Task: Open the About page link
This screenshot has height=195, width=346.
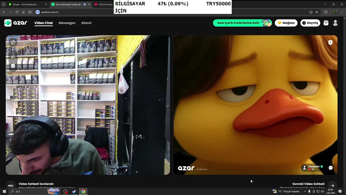Action: (86, 23)
